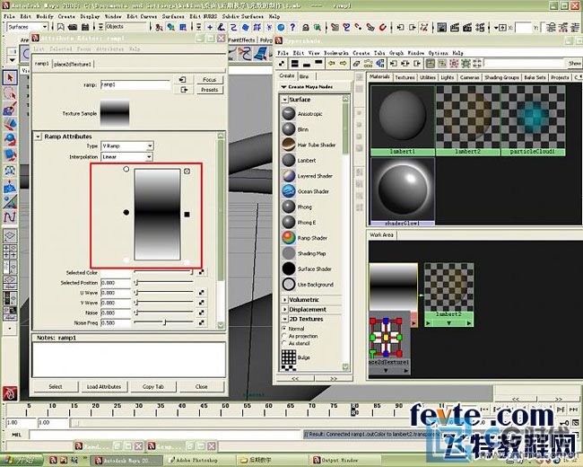Open Render View from main toolbar
Image resolution: width=583 pixels, height=467 pixels.
441,27
